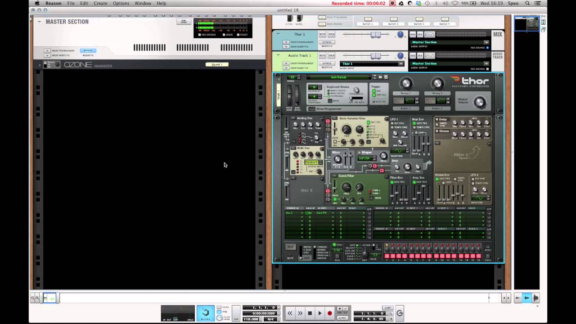Viewport: 576px width, 324px height.
Task: Click the Audio Track 1 pan knob
Action: [x=400, y=55]
